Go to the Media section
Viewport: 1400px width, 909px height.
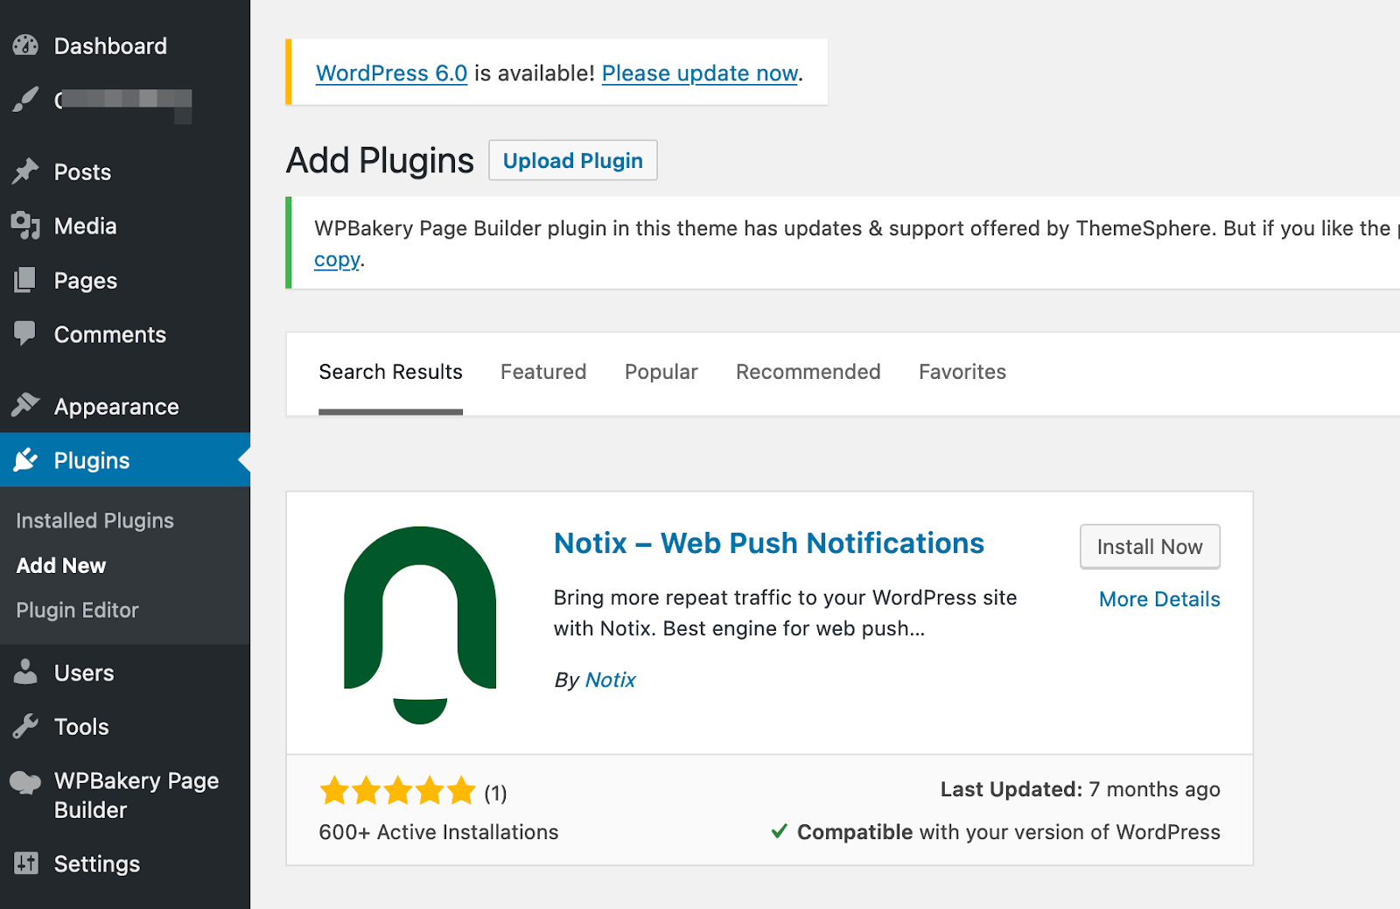pos(125,226)
